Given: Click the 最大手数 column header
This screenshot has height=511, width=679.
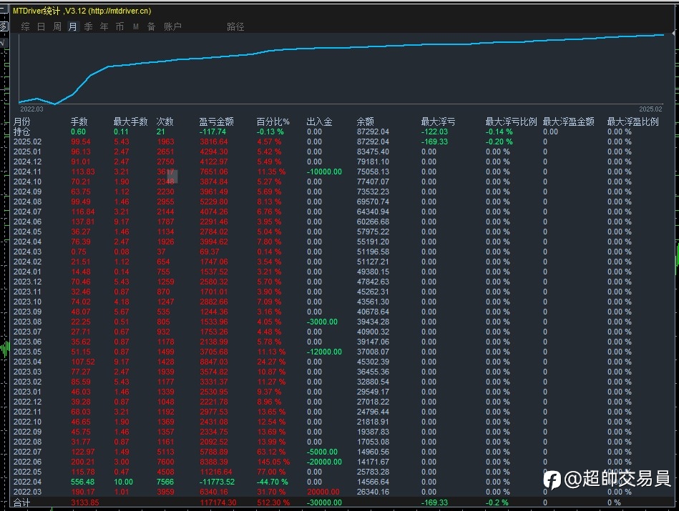Looking at the screenshot, I should point(130,121).
